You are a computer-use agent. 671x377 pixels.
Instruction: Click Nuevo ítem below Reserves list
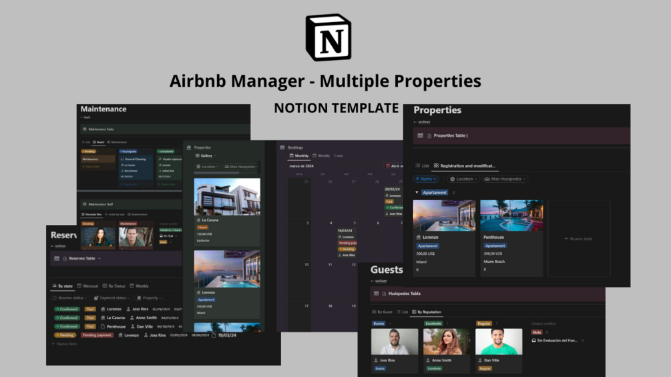pyautogui.click(x=65, y=344)
